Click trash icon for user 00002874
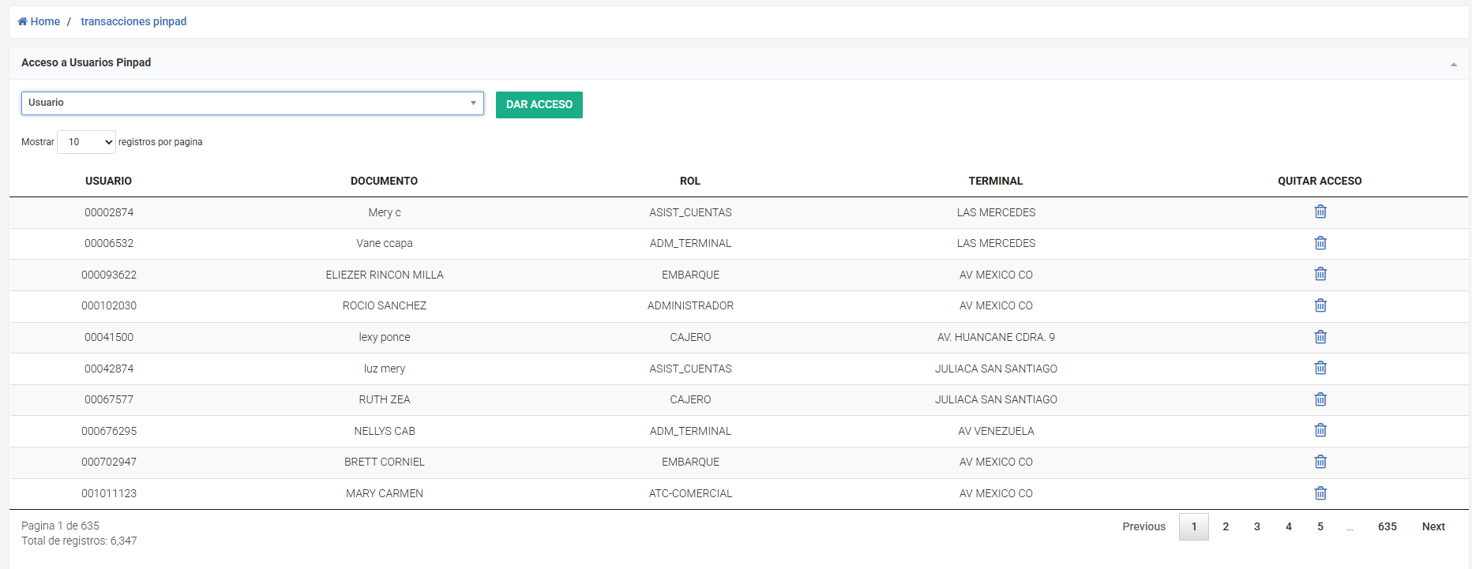This screenshot has height=569, width=1472. 1320,212
